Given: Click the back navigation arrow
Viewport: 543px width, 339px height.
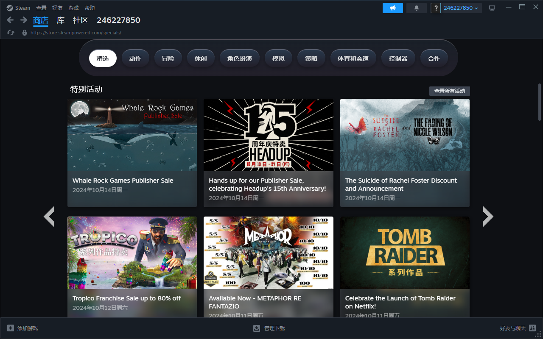Looking at the screenshot, I should pyautogui.click(x=11, y=20).
